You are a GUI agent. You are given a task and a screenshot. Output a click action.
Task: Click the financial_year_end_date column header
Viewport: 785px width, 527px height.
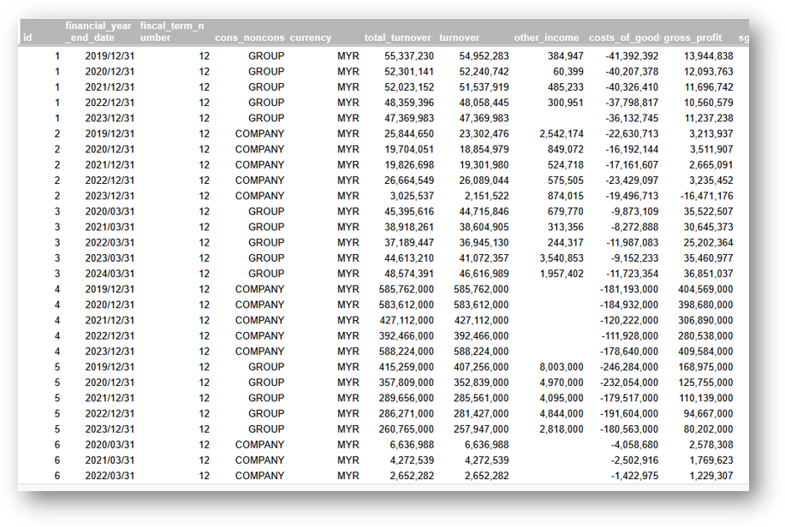[x=98, y=32]
